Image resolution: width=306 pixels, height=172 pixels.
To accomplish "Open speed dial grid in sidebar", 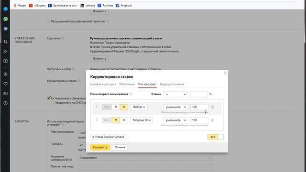I will pyautogui.click(x=5, y=74).
